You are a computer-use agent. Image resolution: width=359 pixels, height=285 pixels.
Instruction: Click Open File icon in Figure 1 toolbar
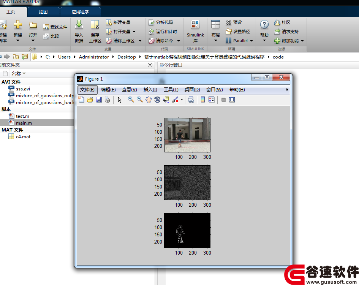click(90, 100)
